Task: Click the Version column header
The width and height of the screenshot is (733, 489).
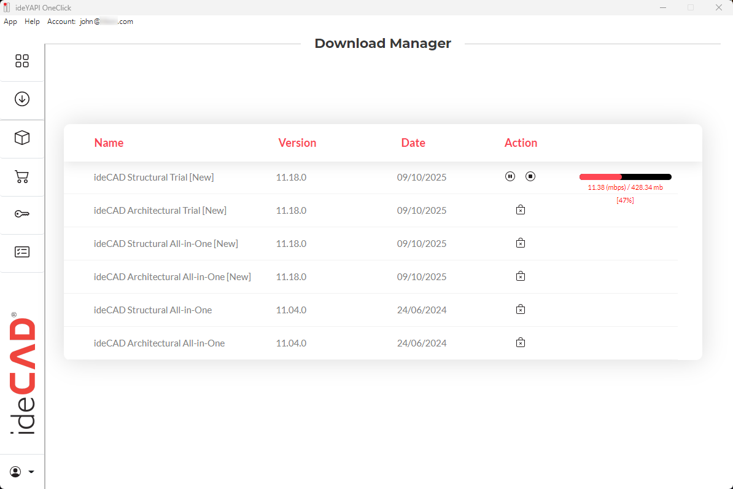Action: (x=297, y=143)
